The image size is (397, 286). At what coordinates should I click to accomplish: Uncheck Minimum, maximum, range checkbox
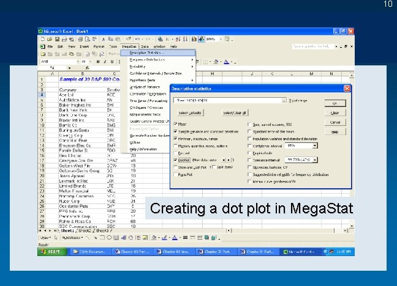click(175, 139)
